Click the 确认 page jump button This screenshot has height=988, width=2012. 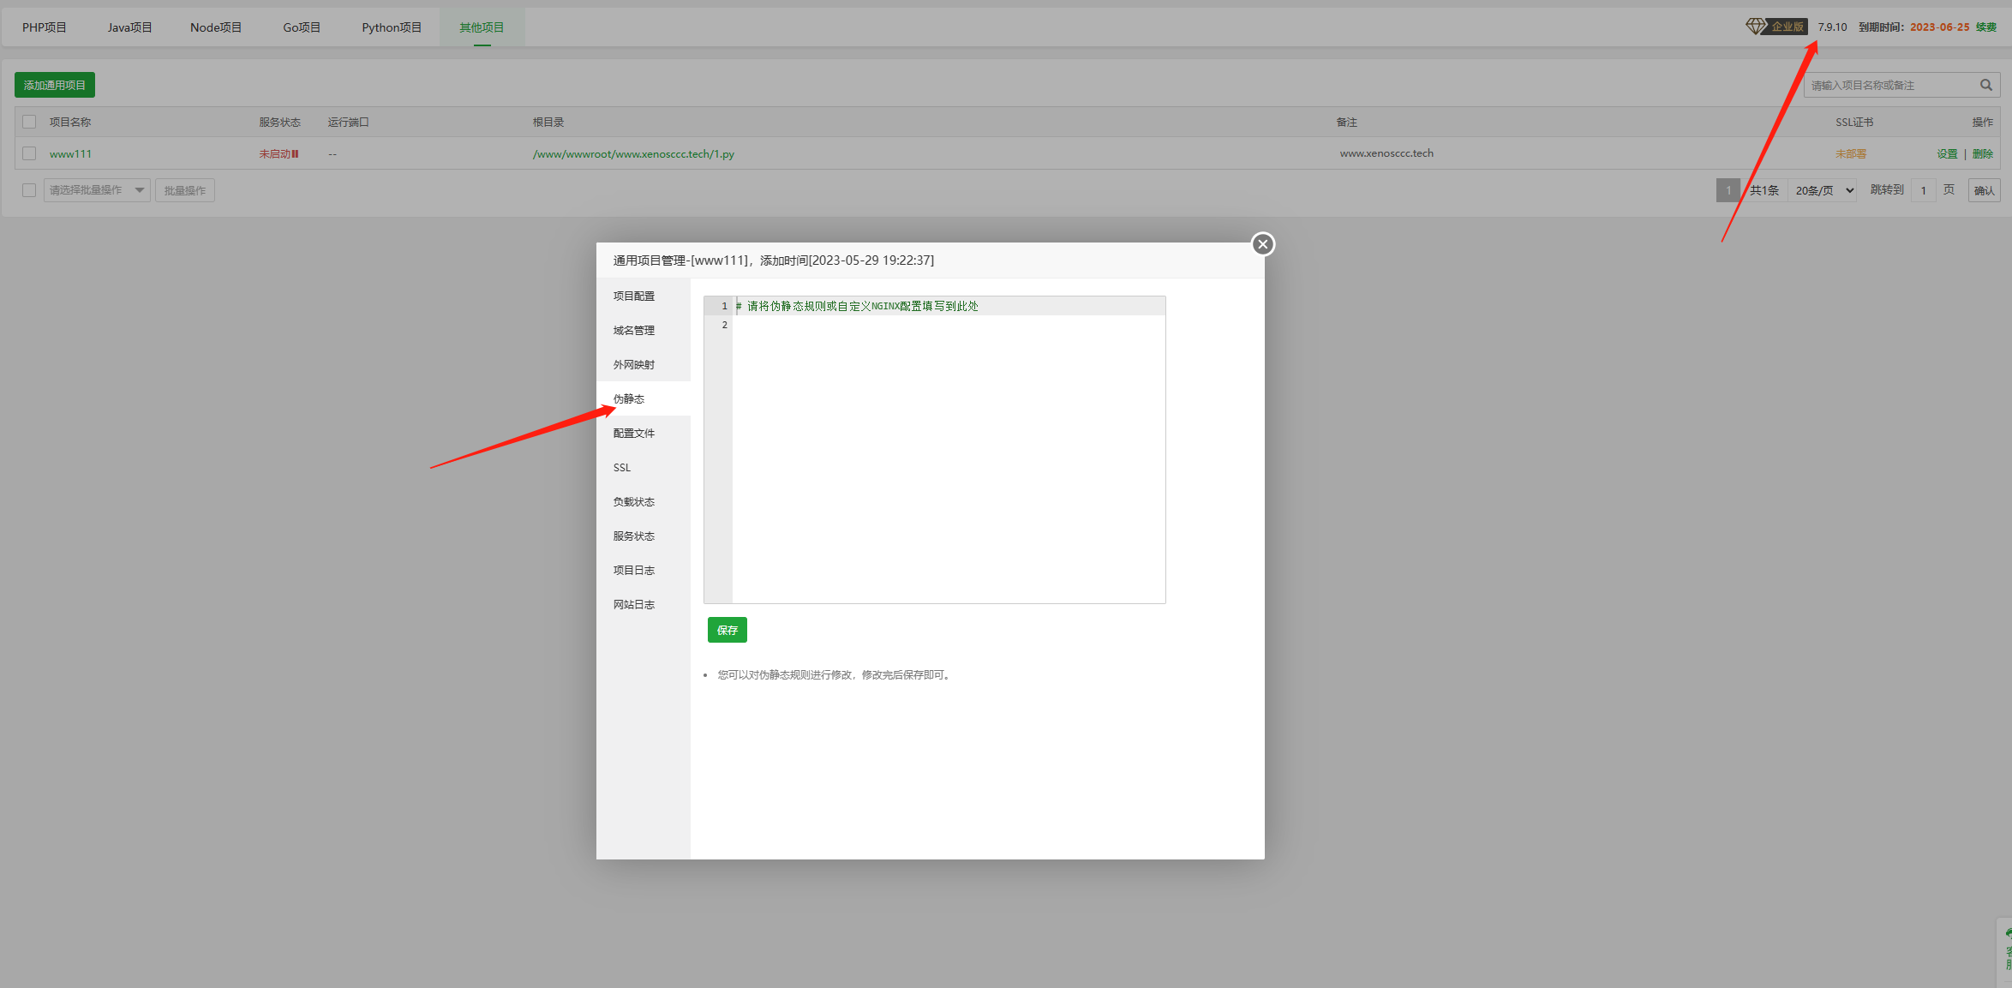coord(1985,190)
